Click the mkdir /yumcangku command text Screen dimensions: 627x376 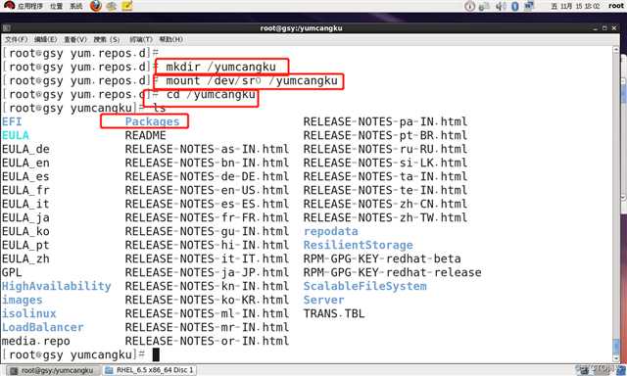point(221,67)
